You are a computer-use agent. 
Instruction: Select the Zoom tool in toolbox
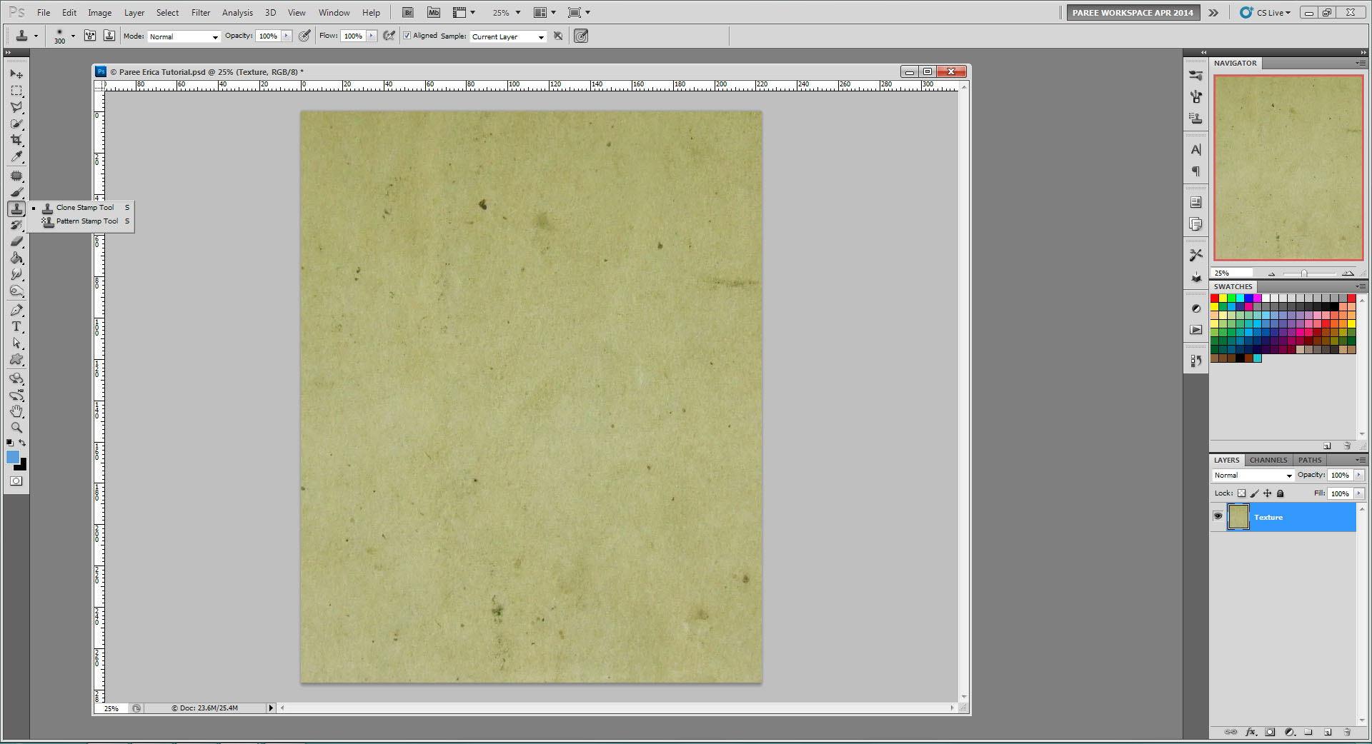(16, 428)
